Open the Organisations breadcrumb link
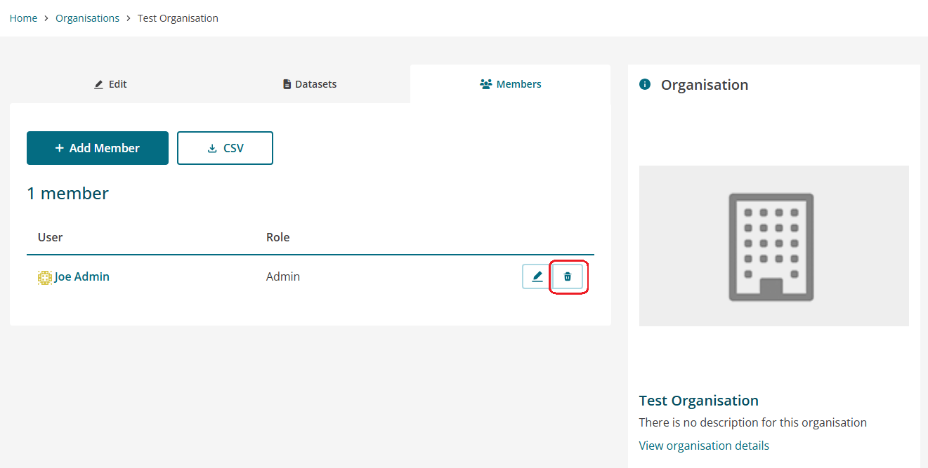 (87, 18)
